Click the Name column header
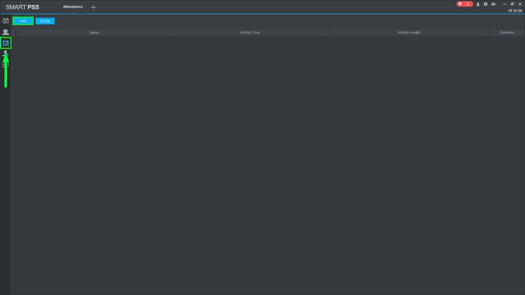This screenshot has width=525, height=295. pyautogui.click(x=94, y=33)
